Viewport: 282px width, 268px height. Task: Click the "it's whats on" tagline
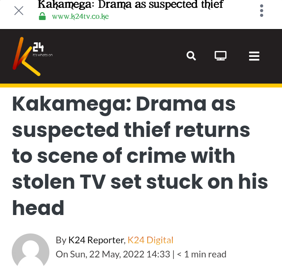tap(43, 55)
